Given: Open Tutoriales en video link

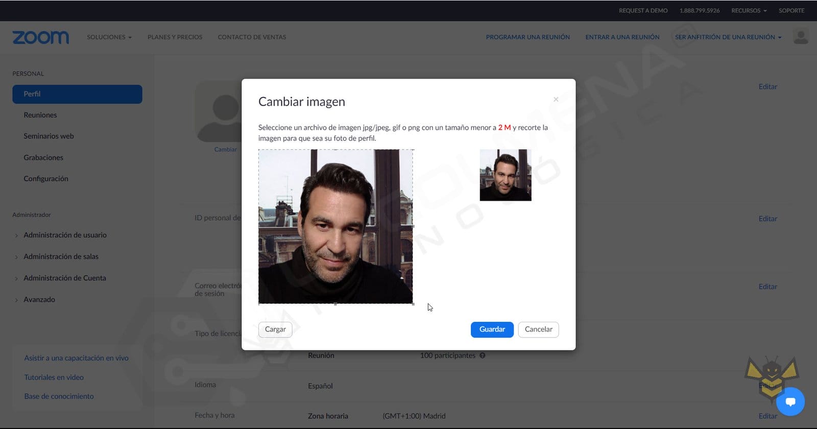Looking at the screenshot, I should 54,377.
